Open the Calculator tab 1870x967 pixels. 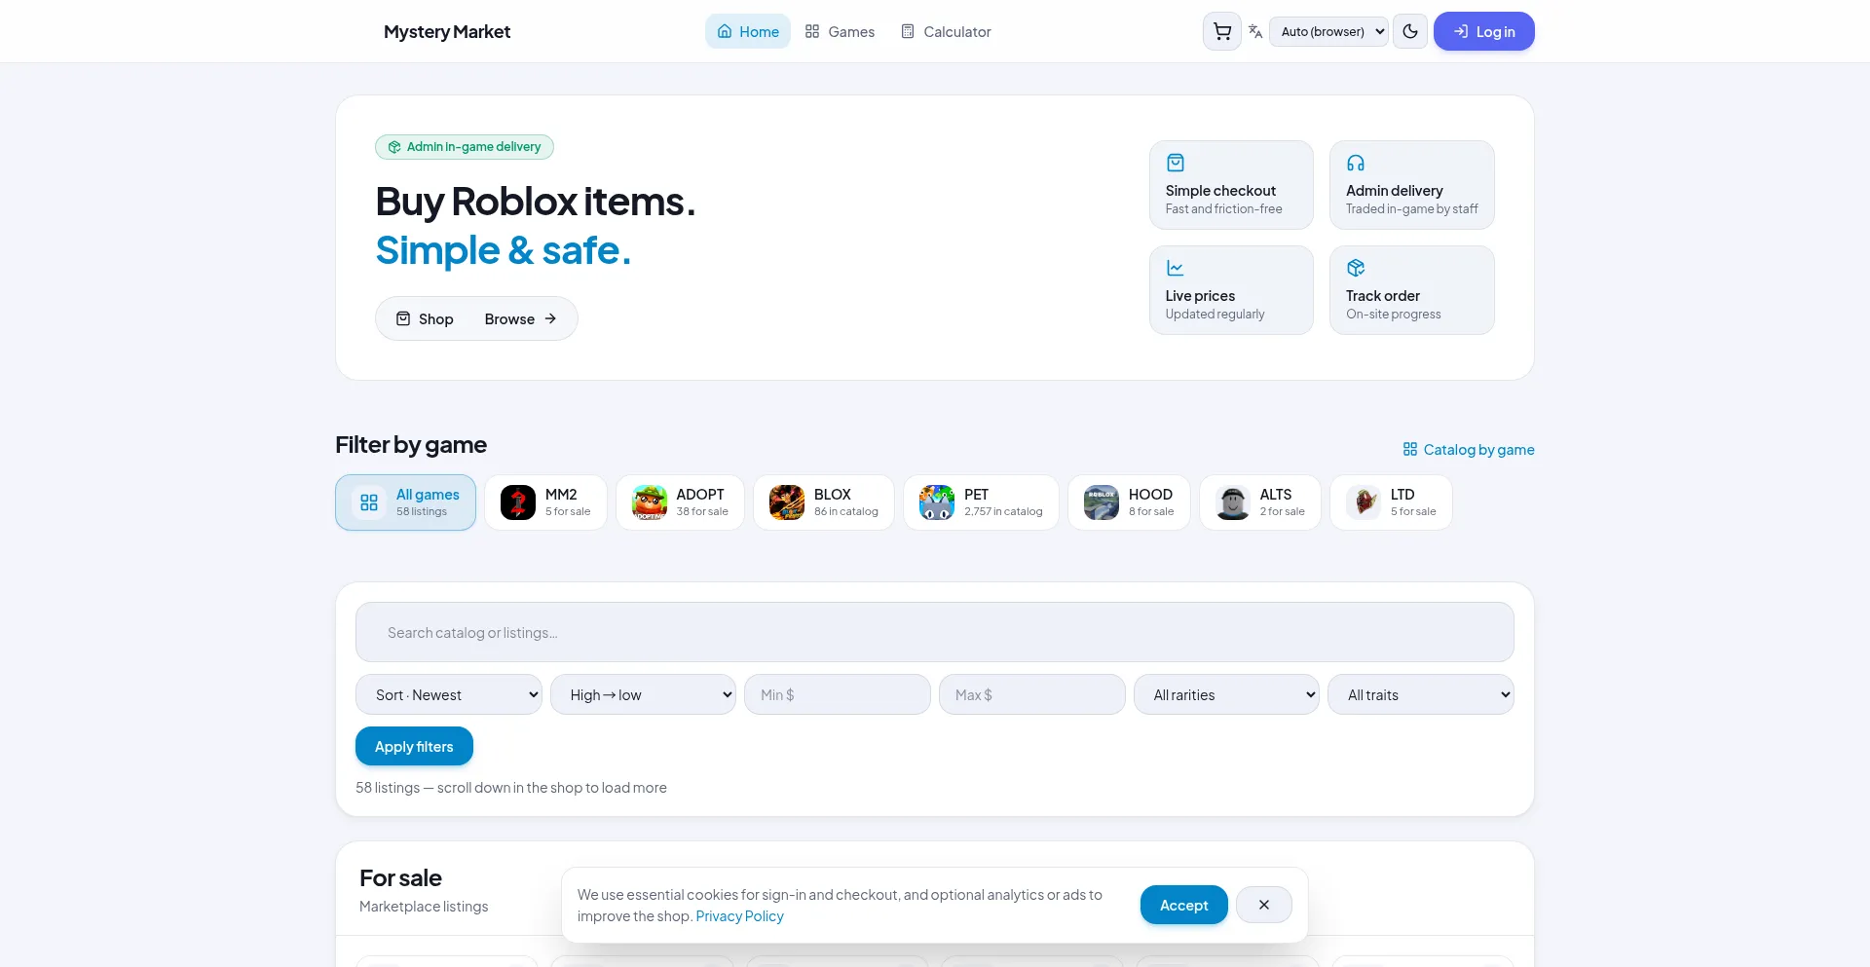coord(946,31)
